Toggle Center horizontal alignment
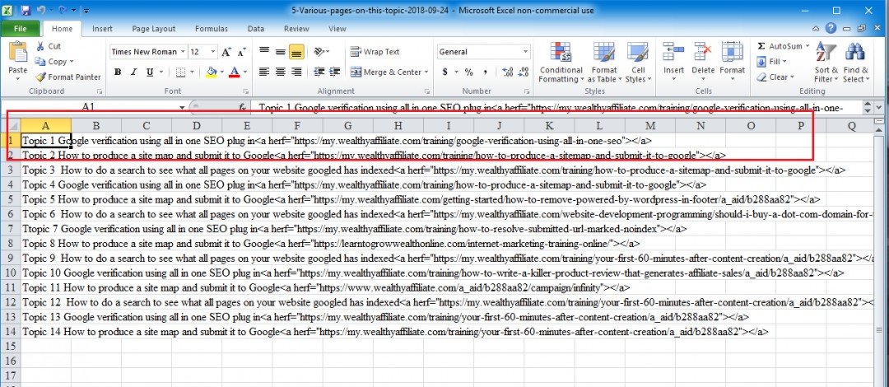Image resolution: width=889 pixels, height=387 pixels. (x=280, y=72)
